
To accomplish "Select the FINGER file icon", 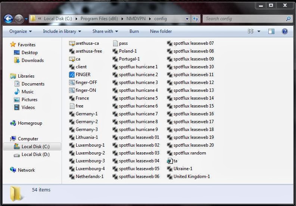I will [x=72, y=75].
